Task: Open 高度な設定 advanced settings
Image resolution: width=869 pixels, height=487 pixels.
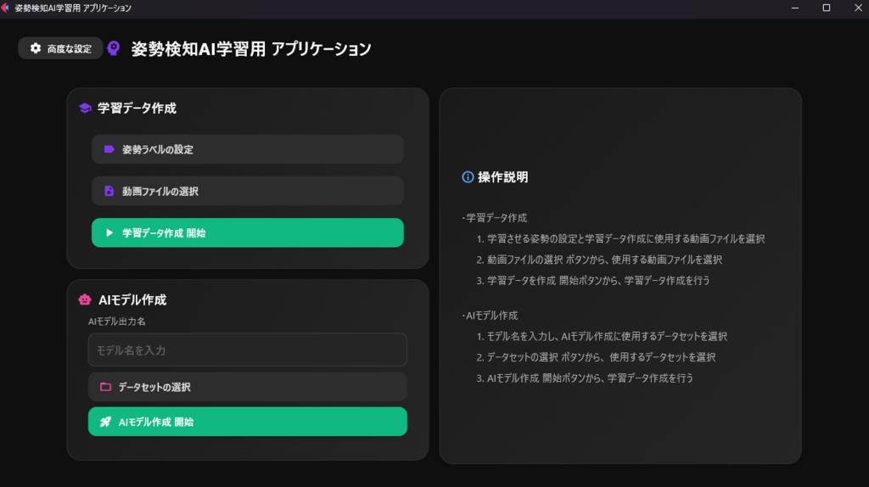Action: click(60, 48)
